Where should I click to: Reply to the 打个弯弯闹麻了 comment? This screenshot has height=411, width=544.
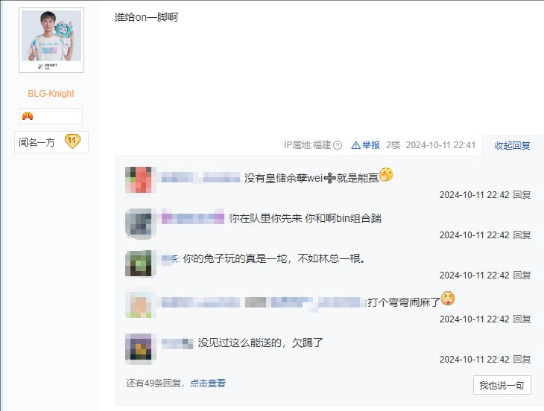tap(522, 319)
